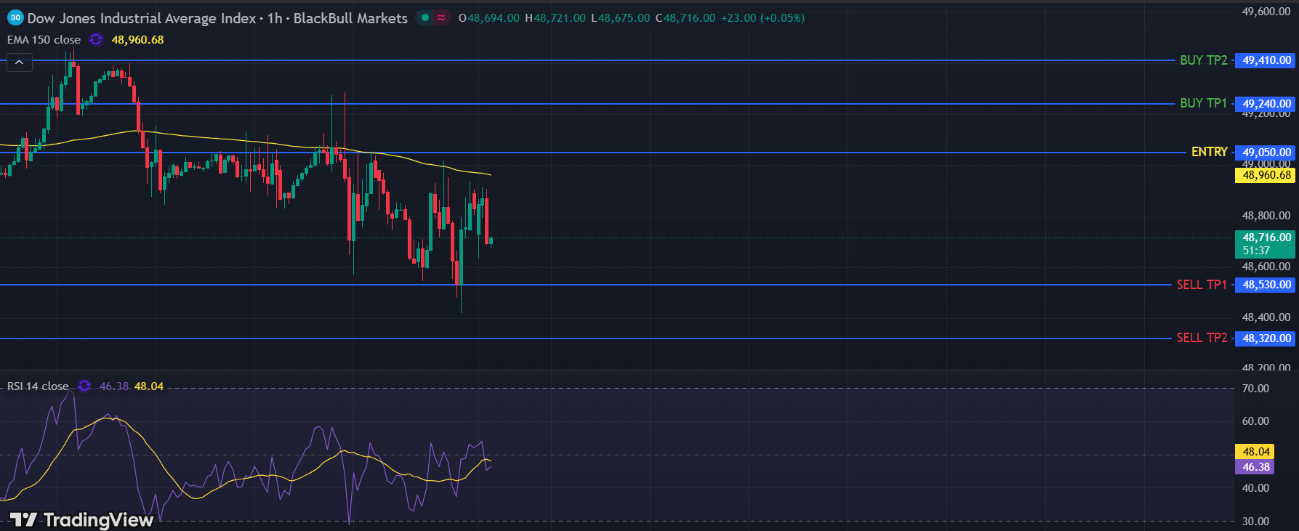This screenshot has width=1299, height=531.
Task: Click the current price 48,716.00 tag
Action: coord(1266,243)
